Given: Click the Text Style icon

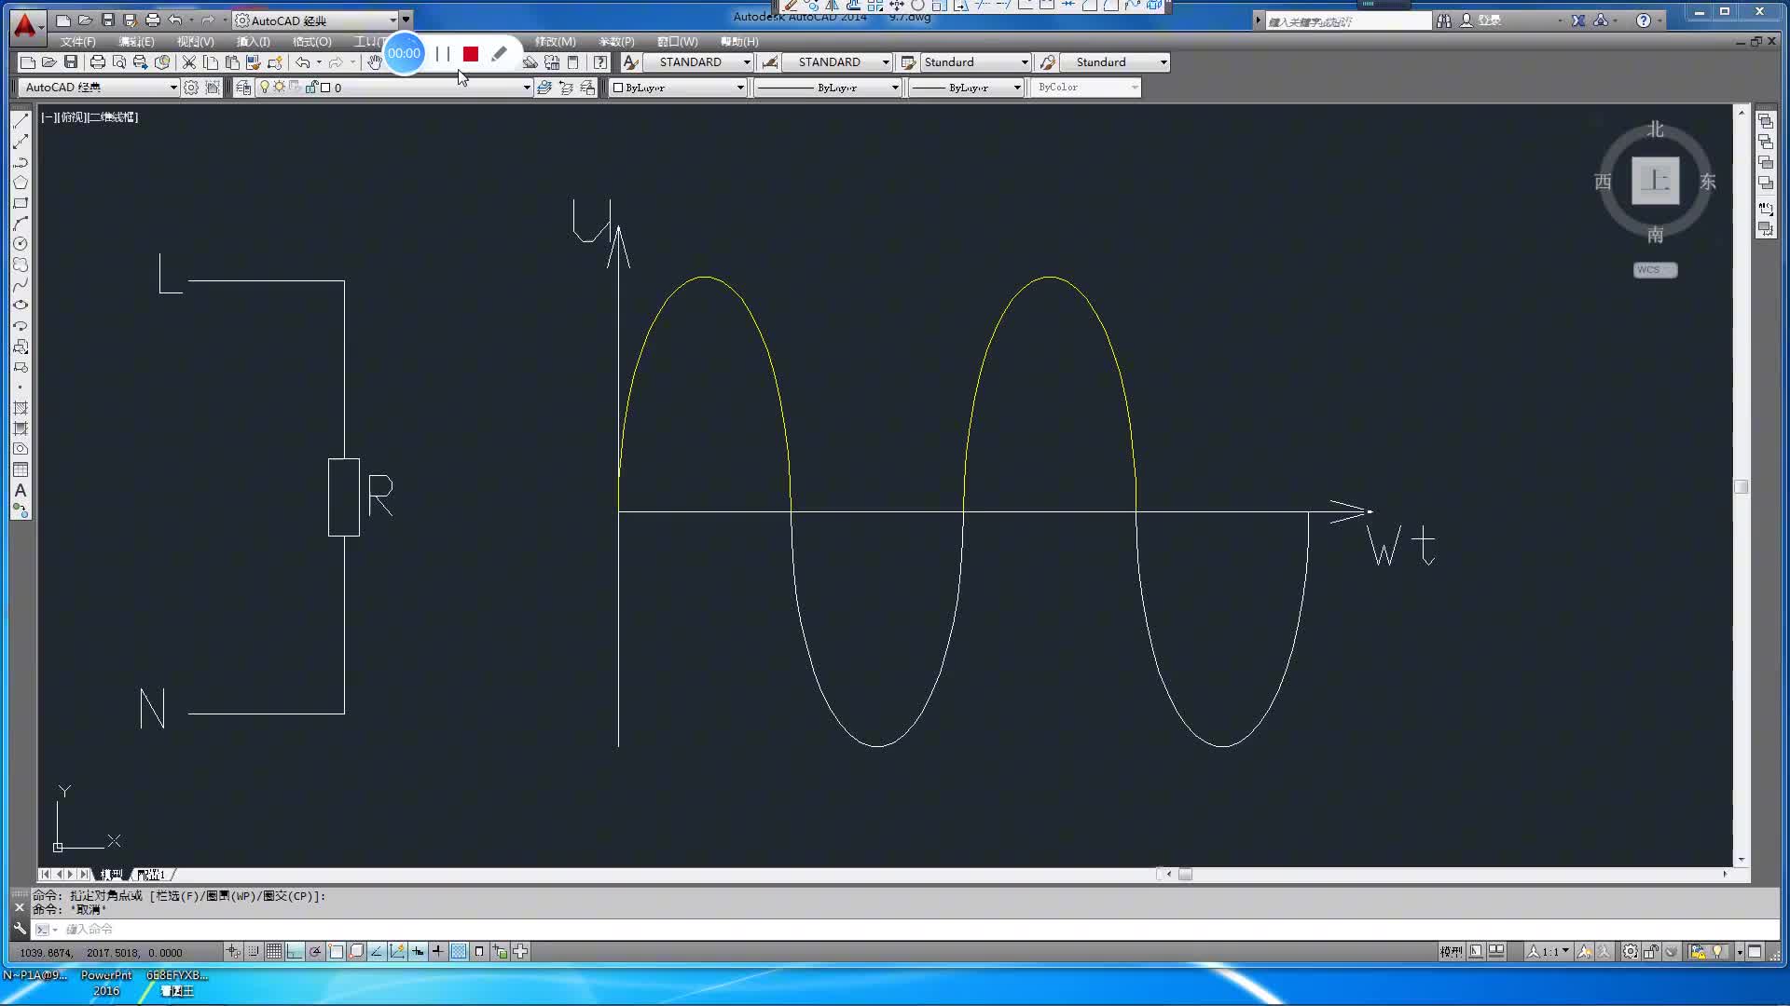Looking at the screenshot, I should coord(630,62).
